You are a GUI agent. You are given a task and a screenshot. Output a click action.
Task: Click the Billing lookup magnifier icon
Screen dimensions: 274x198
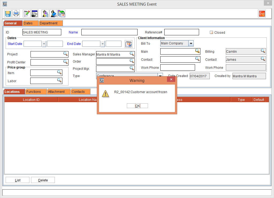point(263,51)
